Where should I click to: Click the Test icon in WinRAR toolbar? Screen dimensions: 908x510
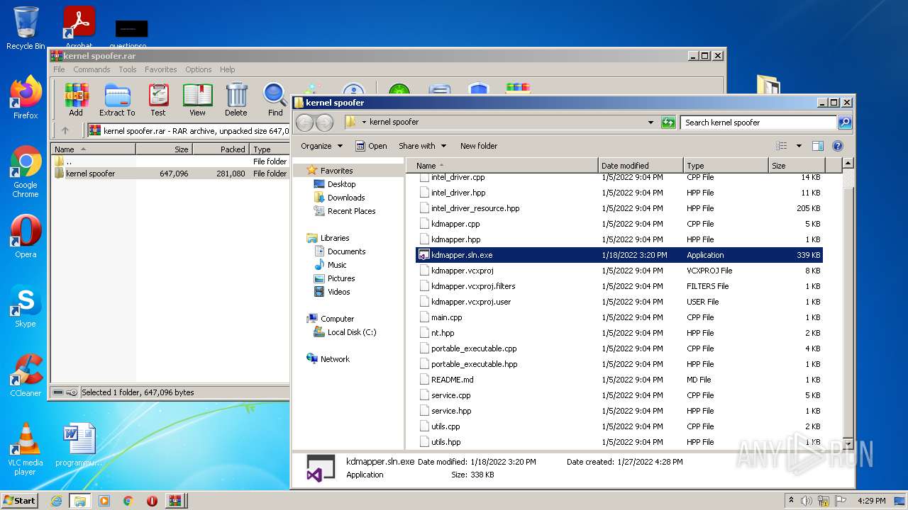coord(158,100)
